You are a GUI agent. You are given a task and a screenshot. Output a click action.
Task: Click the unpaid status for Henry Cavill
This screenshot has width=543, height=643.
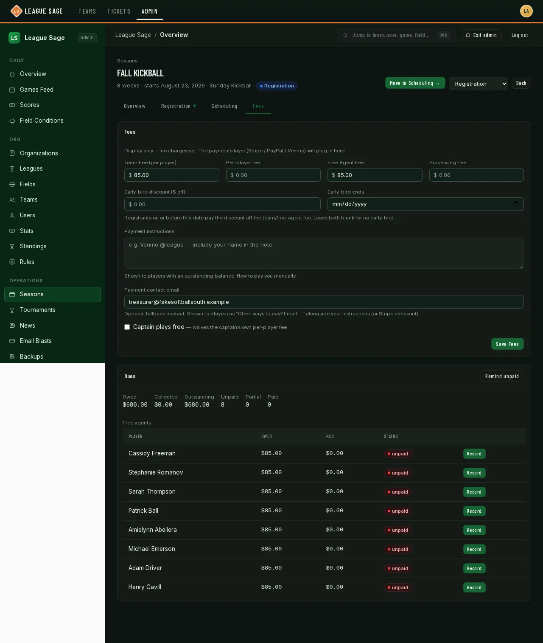point(398,587)
